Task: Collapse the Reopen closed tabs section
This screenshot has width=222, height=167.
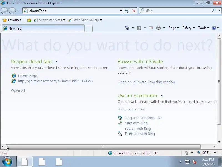Action: [57, 62]
